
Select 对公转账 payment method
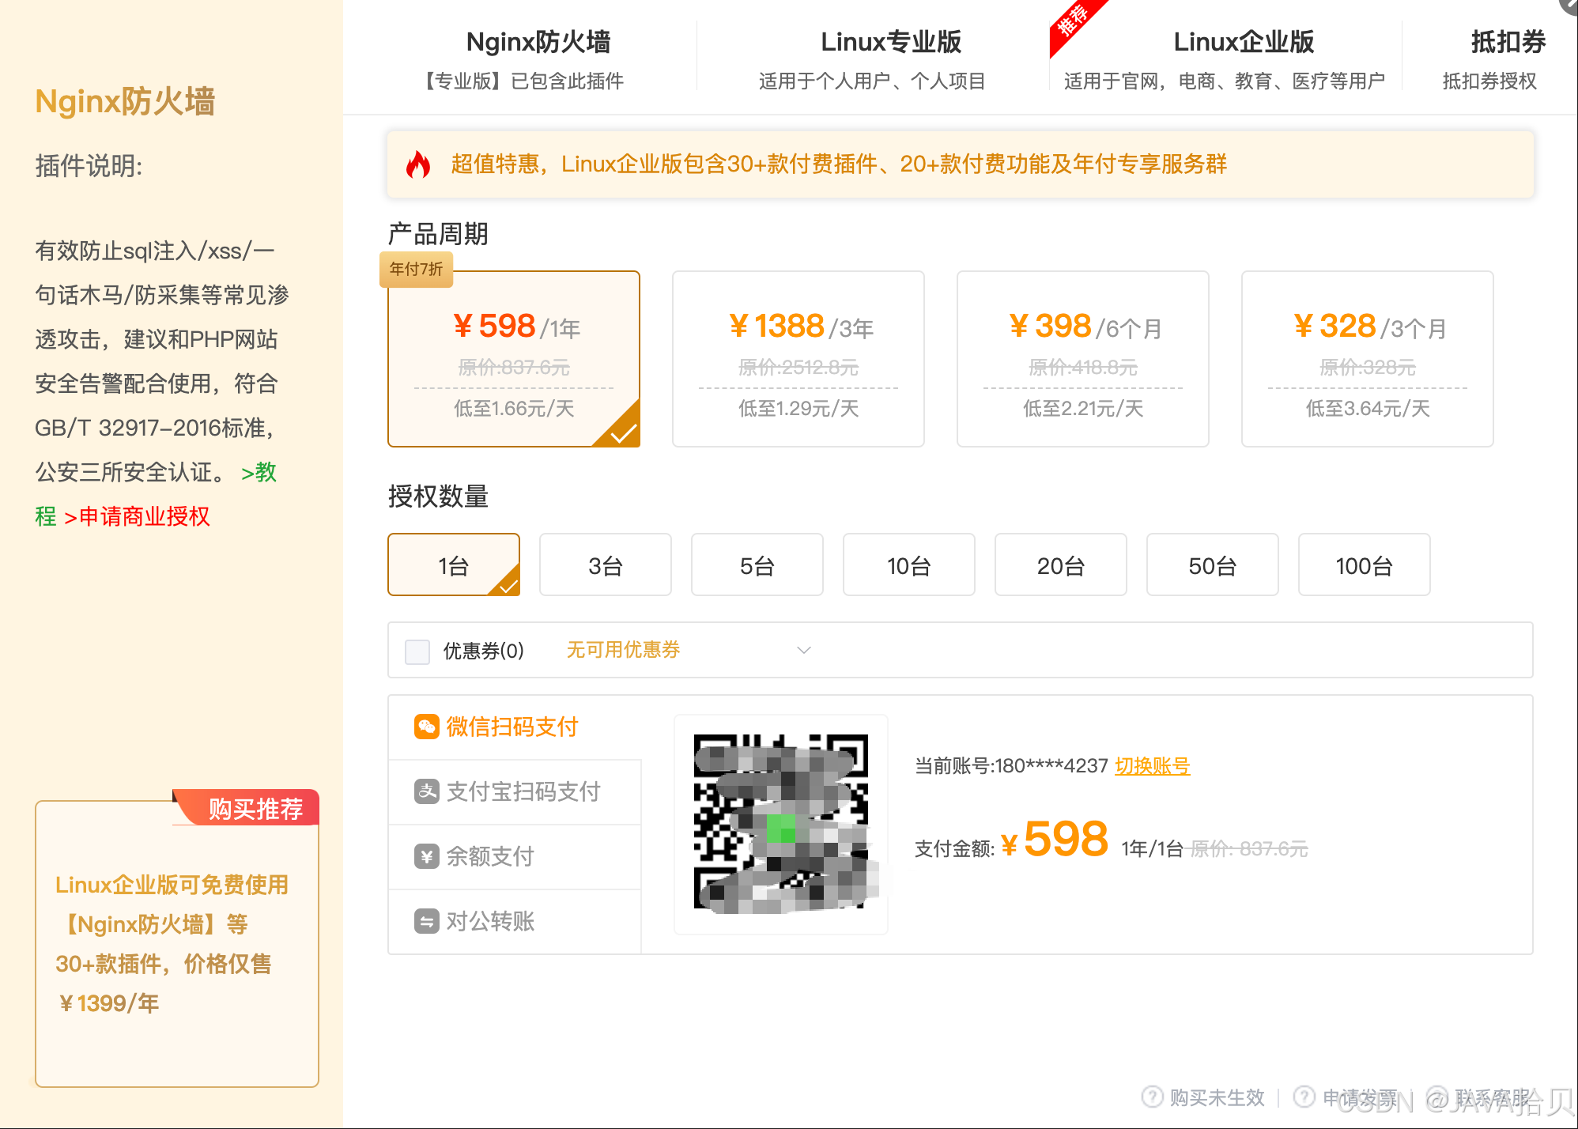click(x=515, y=922)
